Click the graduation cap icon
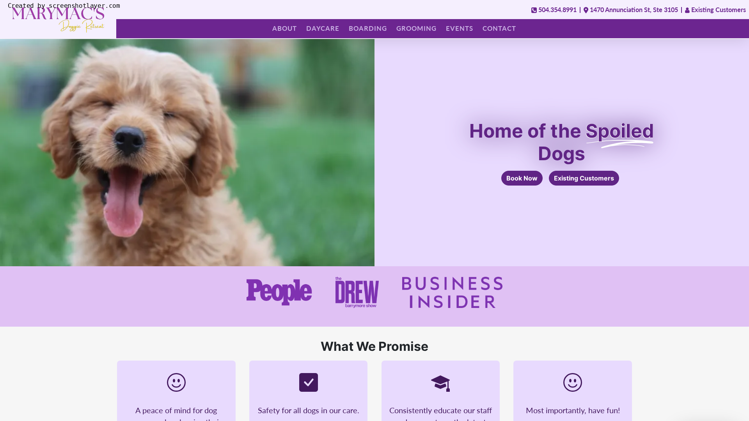Screen dimensions: 749x421 [x=440, y=383]
